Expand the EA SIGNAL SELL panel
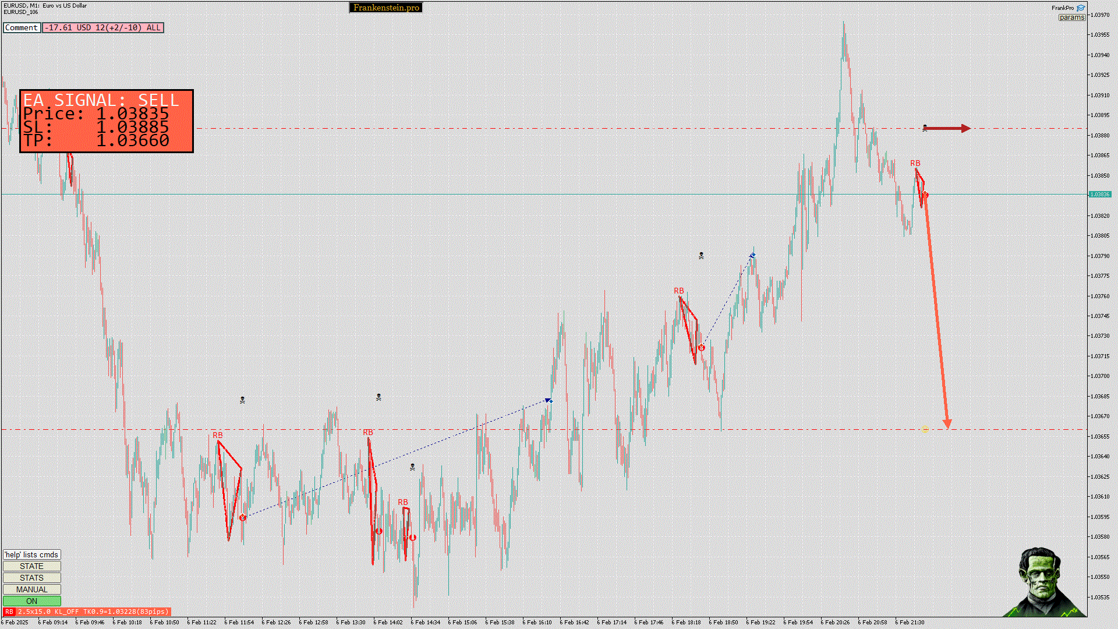Viewport: 1118px width, 629px height. [106, 121]
